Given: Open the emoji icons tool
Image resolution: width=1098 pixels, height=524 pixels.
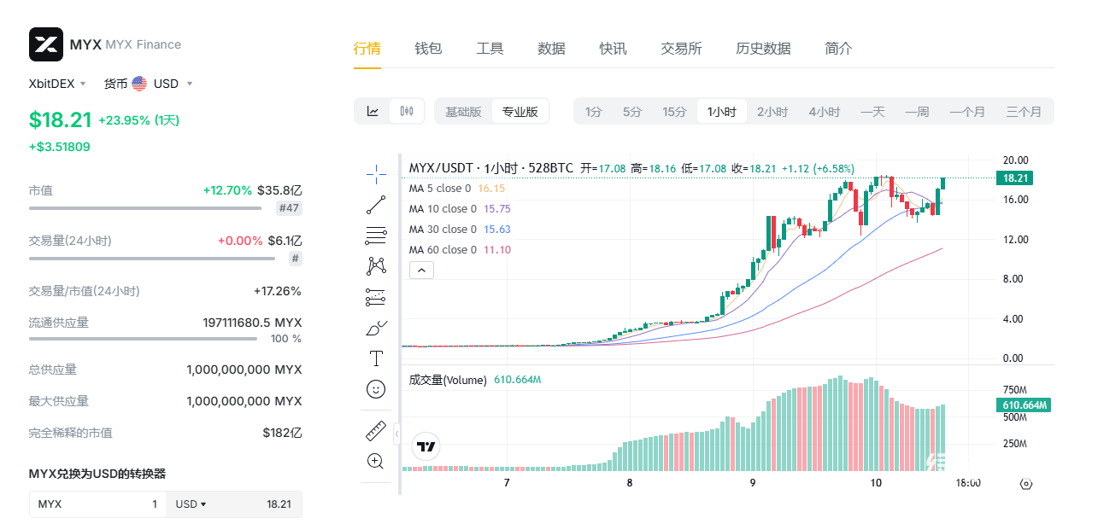Looking at the screenshot, I should tap(376, 389).
